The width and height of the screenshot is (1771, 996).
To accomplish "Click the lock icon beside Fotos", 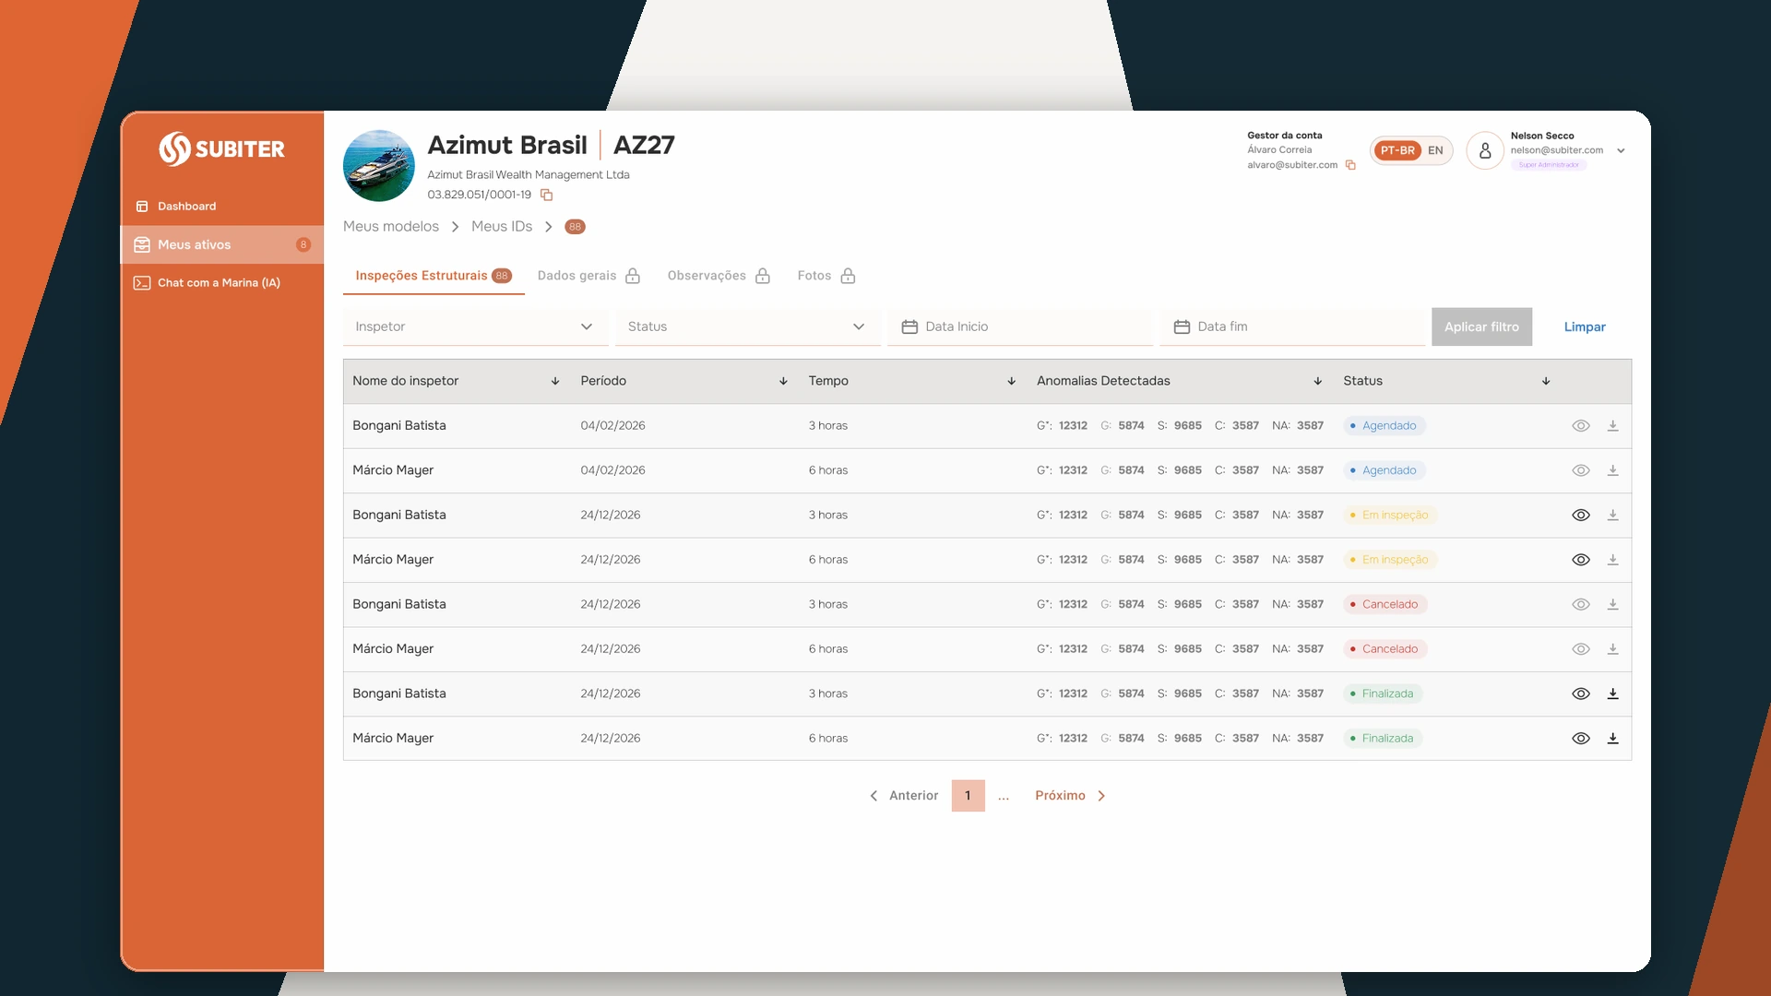I will coord(848,276).
